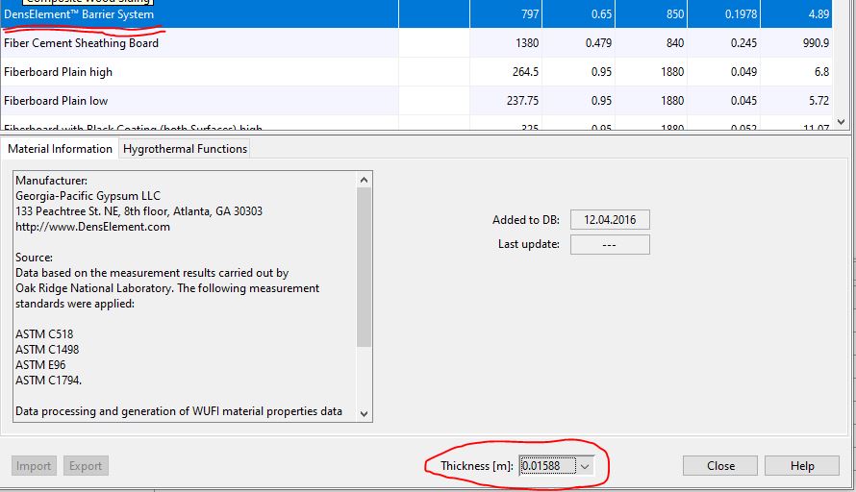Click material list scroll down arrow

point(842,122)
